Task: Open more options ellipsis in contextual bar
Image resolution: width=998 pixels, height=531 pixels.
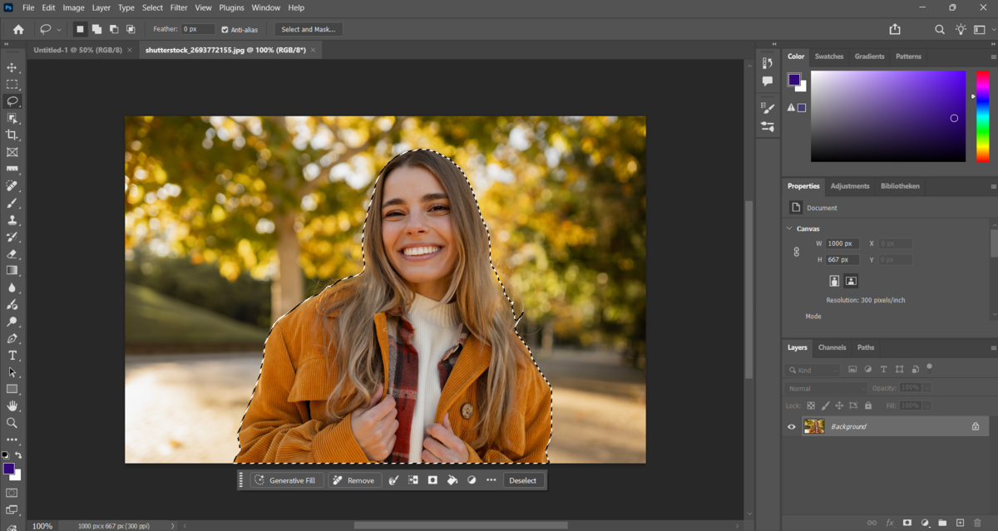Action: point(491,480)
